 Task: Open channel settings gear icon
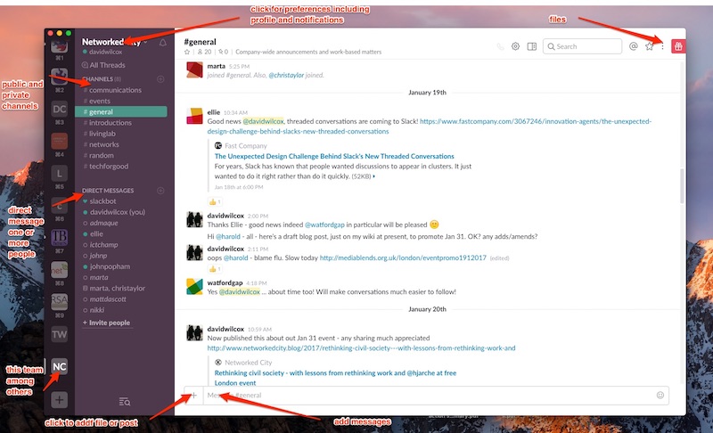[x=515, y=46]
